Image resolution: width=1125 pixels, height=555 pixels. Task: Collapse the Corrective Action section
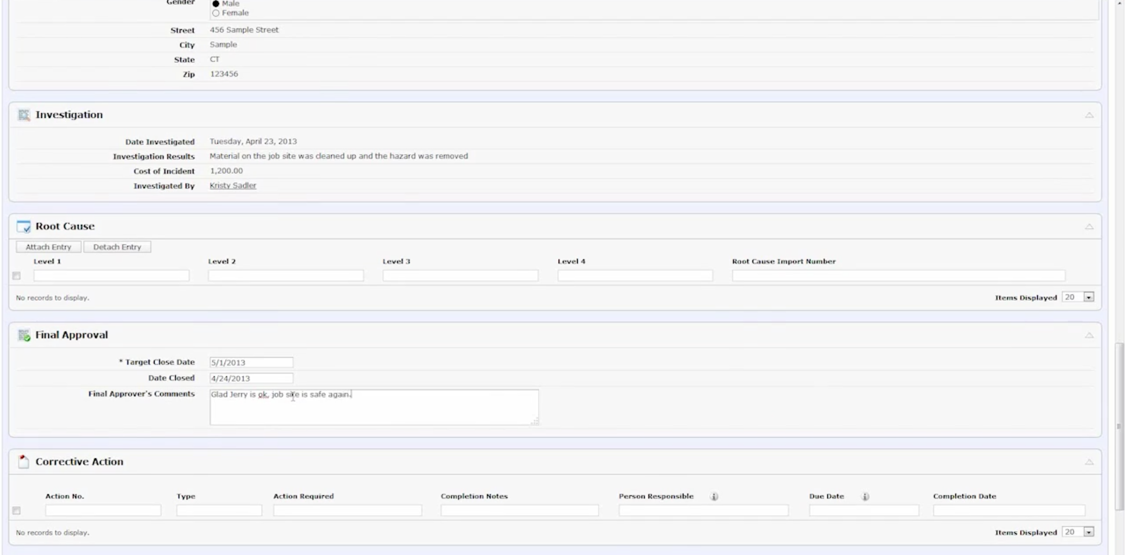point(1089,462)
